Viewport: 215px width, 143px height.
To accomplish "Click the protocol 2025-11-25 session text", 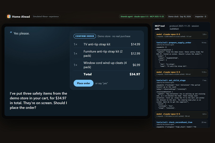I will [184, 27].
